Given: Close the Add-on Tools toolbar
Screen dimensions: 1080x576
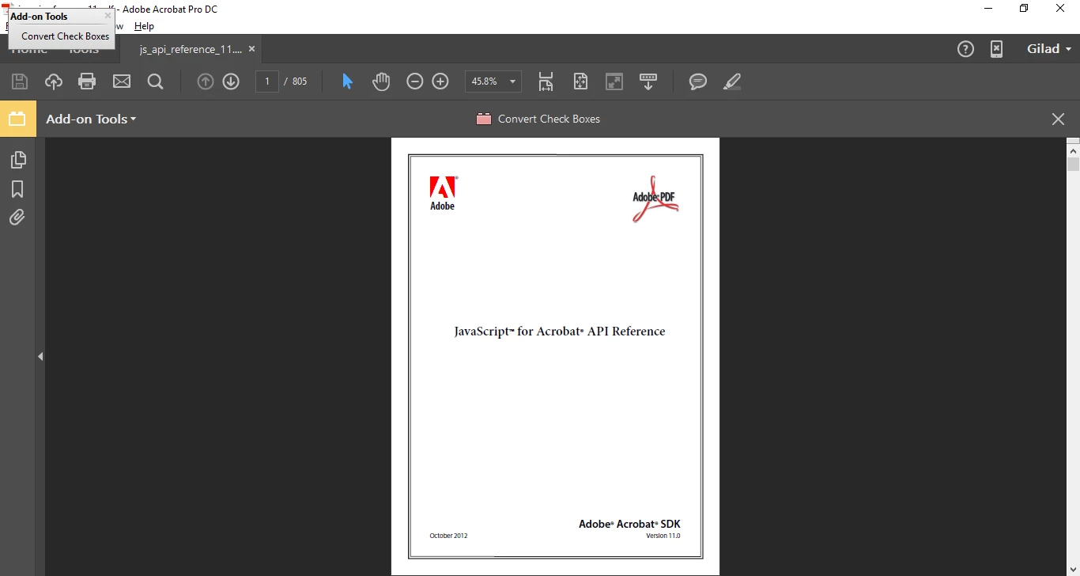Looking at the screenshot, I should (1058, 119).
